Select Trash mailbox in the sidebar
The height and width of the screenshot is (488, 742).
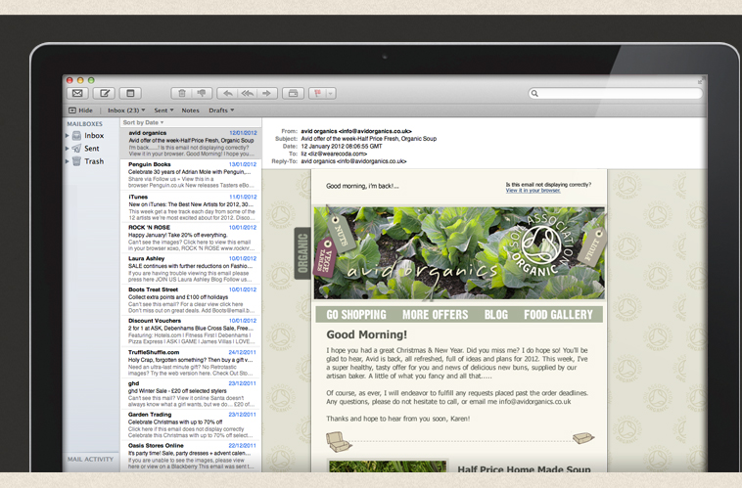click(94, 161)
